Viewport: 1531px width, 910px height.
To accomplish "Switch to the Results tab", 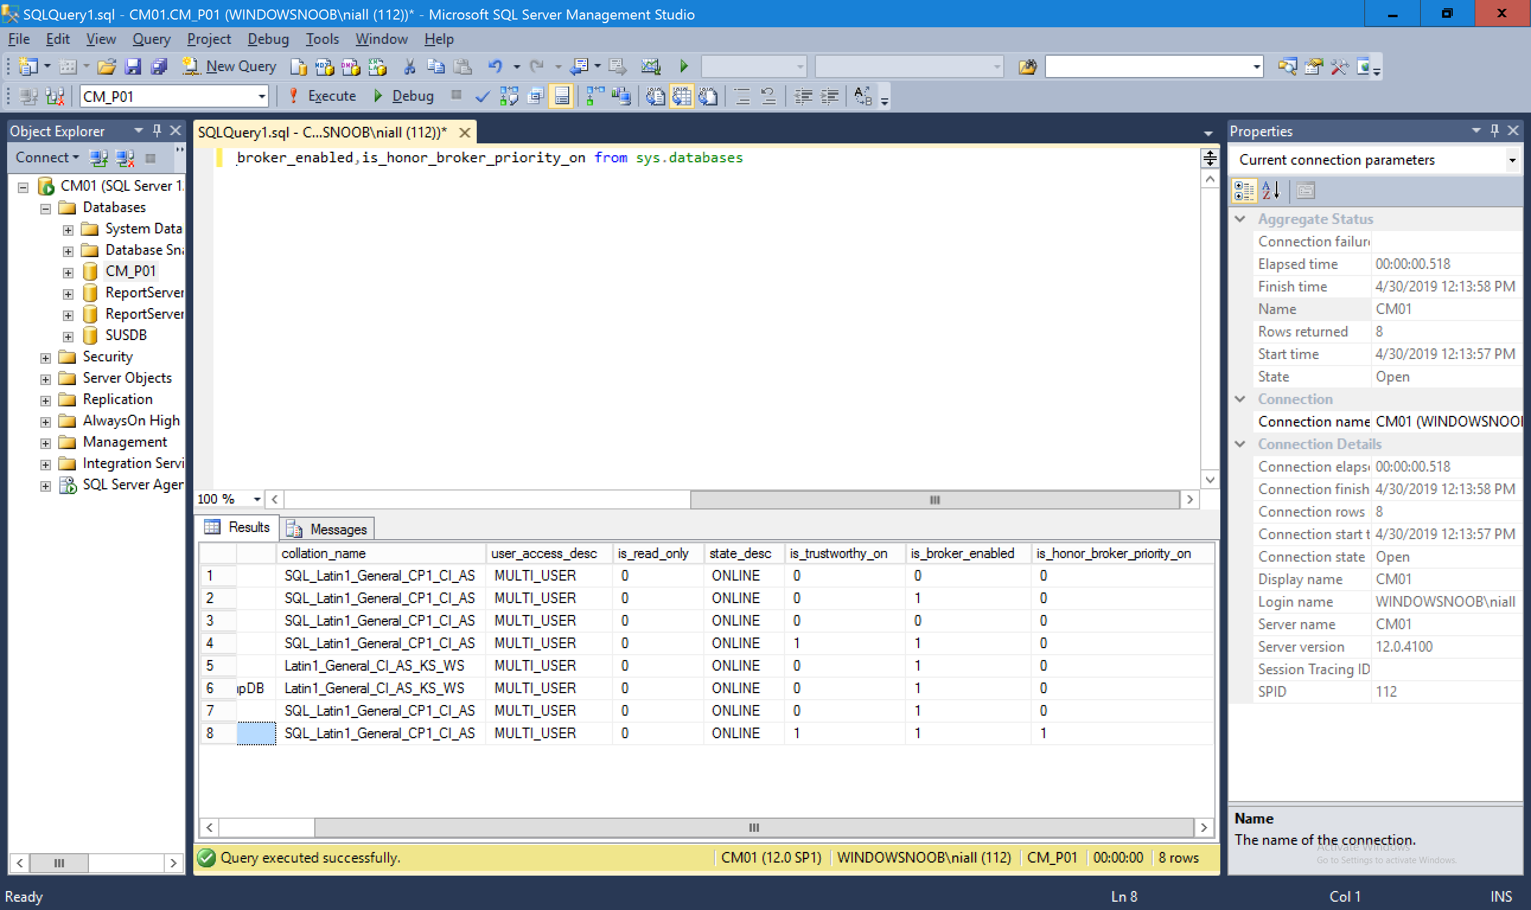I will pos(237,527).
